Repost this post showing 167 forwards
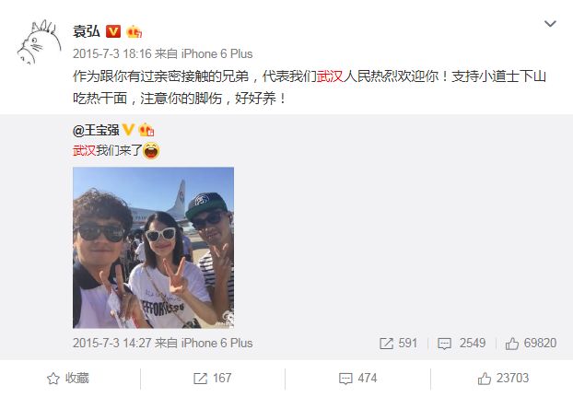The image size is (573, 397). pos(212,379)
